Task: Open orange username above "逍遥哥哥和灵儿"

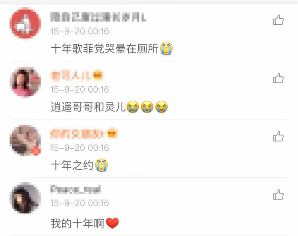Action: coord(71,75)
